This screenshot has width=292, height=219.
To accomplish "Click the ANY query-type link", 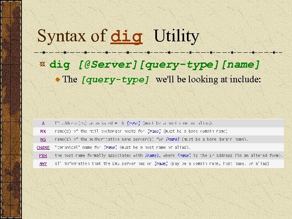I will point(43,164).
